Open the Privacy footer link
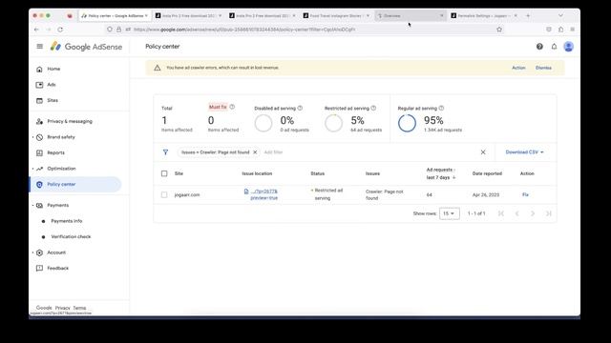 (62, 308)
